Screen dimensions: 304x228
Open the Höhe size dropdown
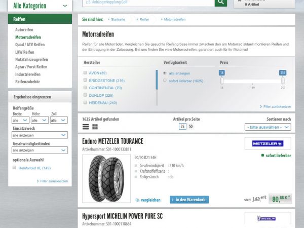[x=40, y=120]
